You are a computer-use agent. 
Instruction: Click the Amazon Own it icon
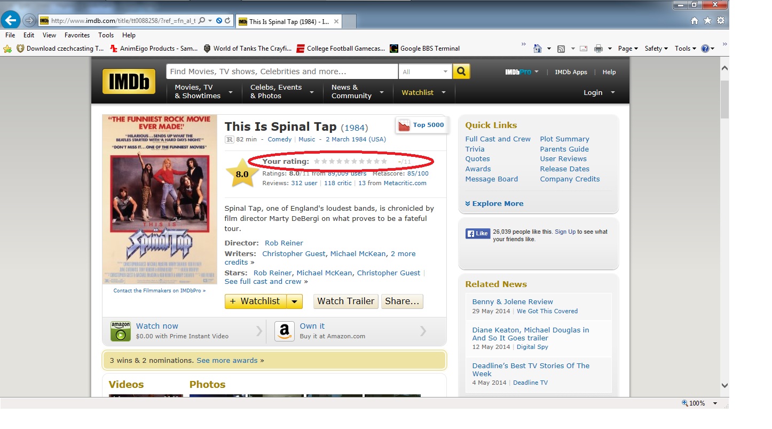pyautogui.click(x=285, y=331)
